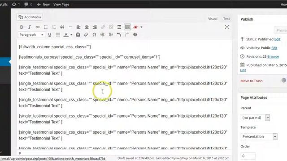
Task: Decrease indent
Action: point(102,34)
